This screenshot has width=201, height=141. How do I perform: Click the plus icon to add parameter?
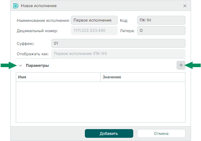coord(181,65)
